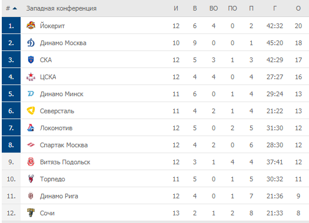Click the Динамо Минск logo
The image size is (309, 223).
click(x=31, y=94)
